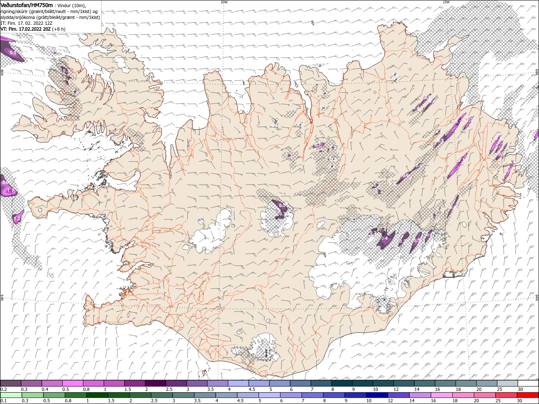539x404 pixels.
Task: Pick the top legend swatch between 1.5 and 2
Action: click(x=135, y=383)
